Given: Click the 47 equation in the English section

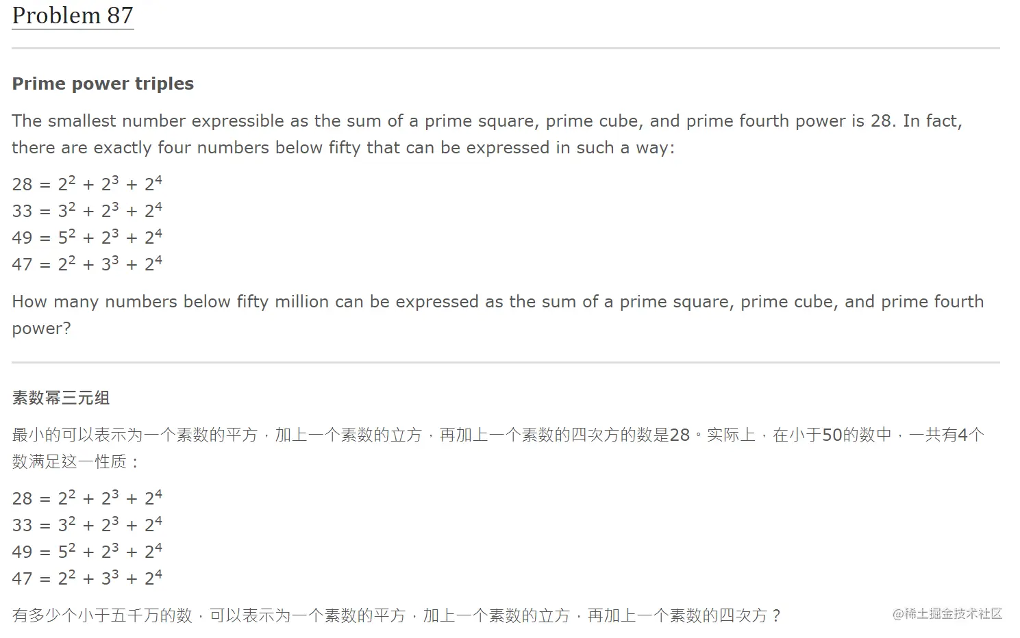Looking at the screenshot, I should coord(87,264).
